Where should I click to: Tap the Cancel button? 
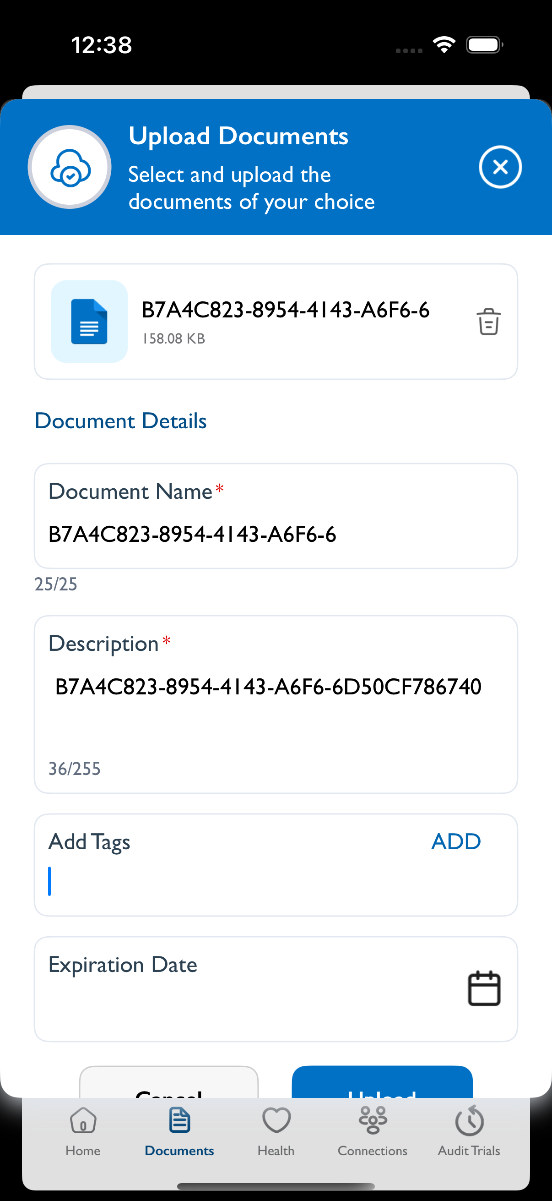(168, 1082)
